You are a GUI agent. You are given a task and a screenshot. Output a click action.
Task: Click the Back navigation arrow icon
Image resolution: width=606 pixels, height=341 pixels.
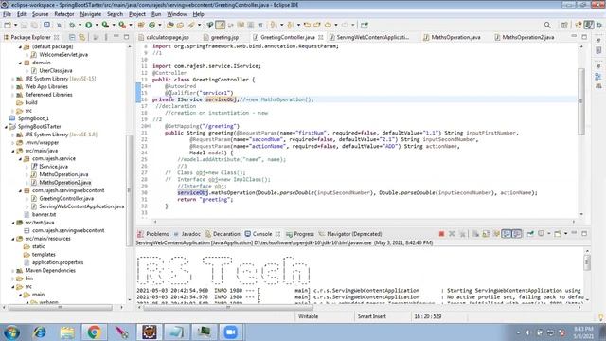coord(328,26)
